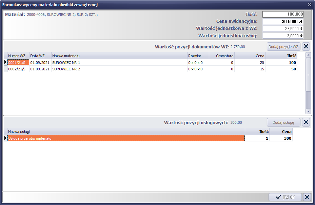Viewport: 315px width, 205px height.
Task: Click the Nazwa usługi column header
Action: pyautogui.click(x=125, y=131)
